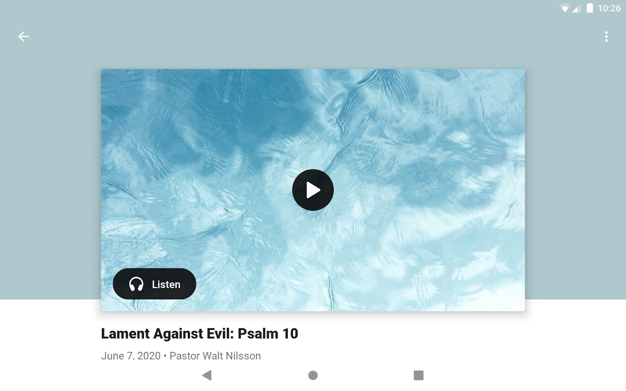The image size is (626, 391).
Task: Select the Listen label for audio
Action: tap(166, 284)
